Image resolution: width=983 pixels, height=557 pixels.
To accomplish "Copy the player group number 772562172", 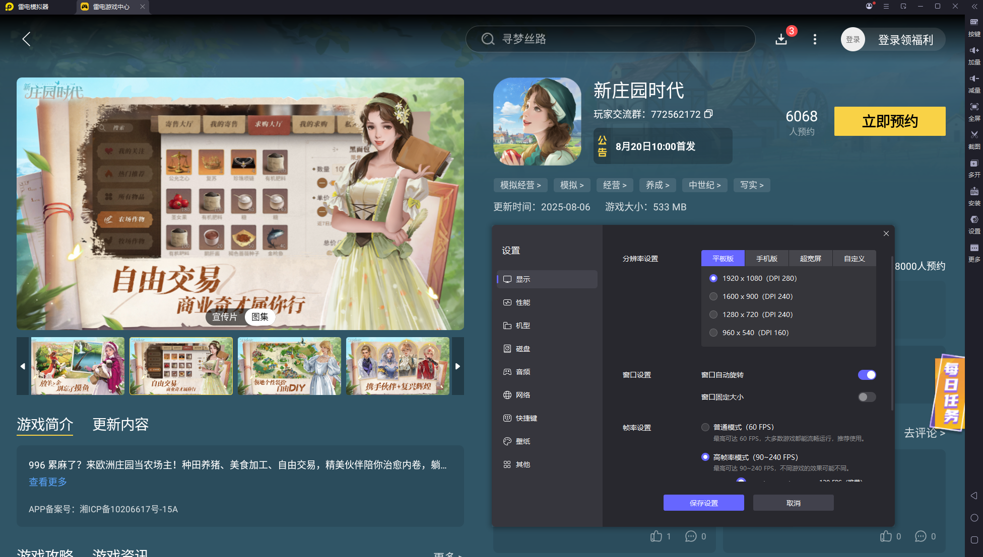I will [x=708, y=114].
